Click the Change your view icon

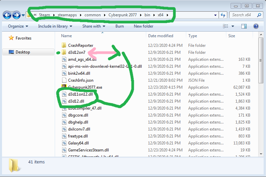point(226,26)
